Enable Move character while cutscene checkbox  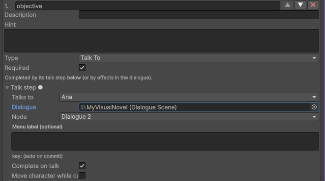[82, 176]
